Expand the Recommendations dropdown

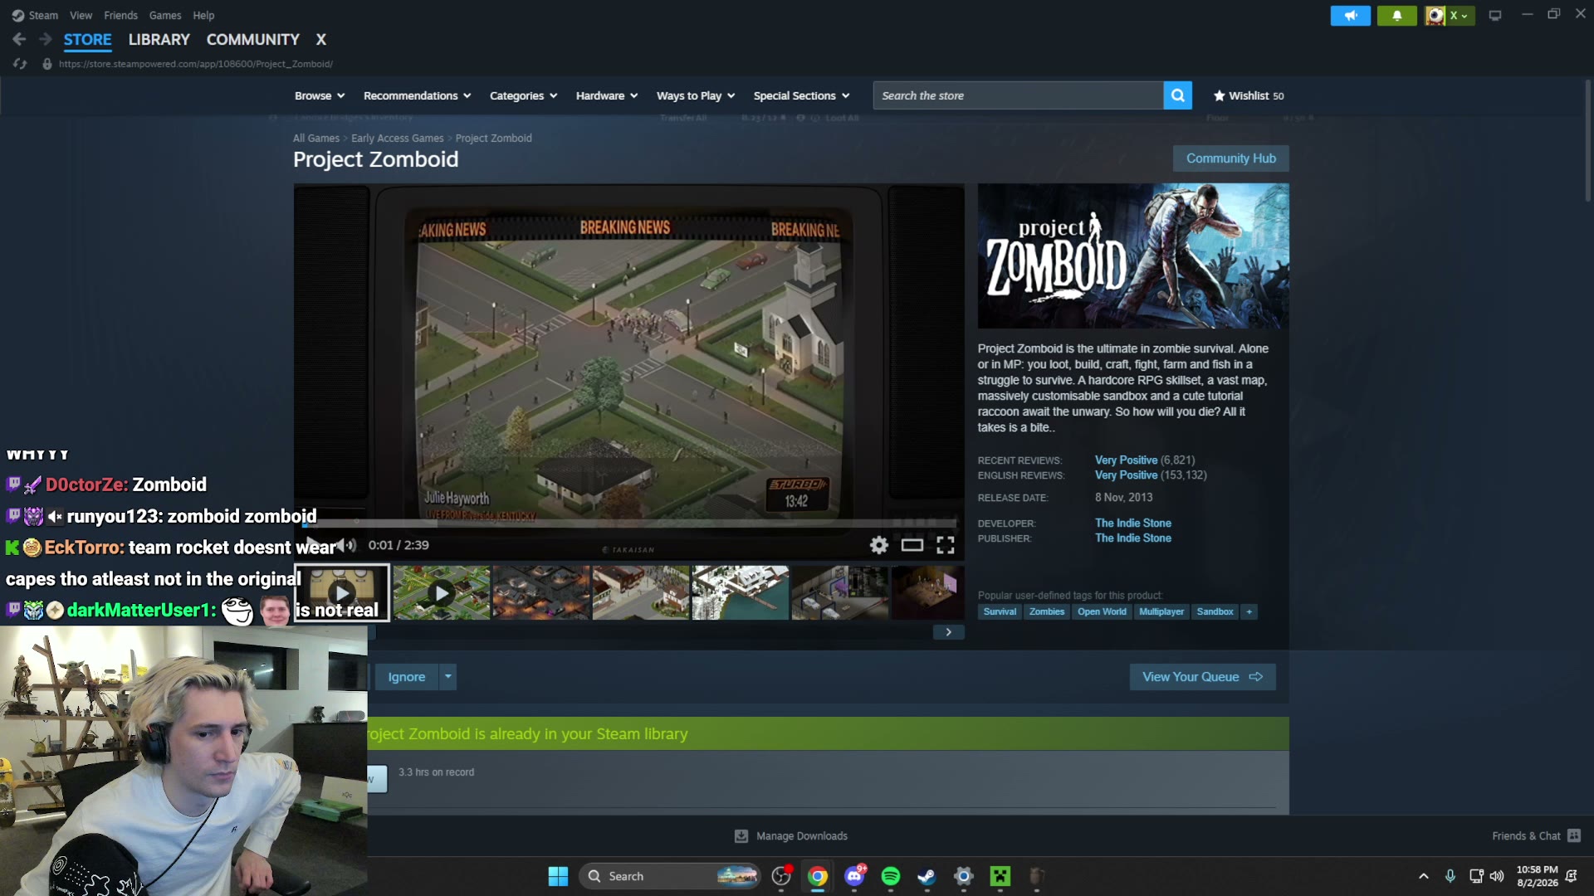[x=417, y=95]
